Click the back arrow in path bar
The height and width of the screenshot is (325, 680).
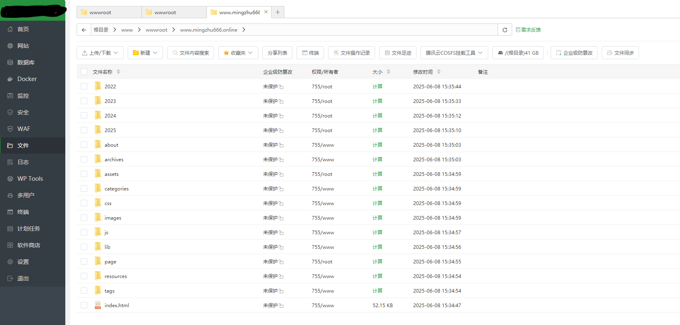coord(84,30)
